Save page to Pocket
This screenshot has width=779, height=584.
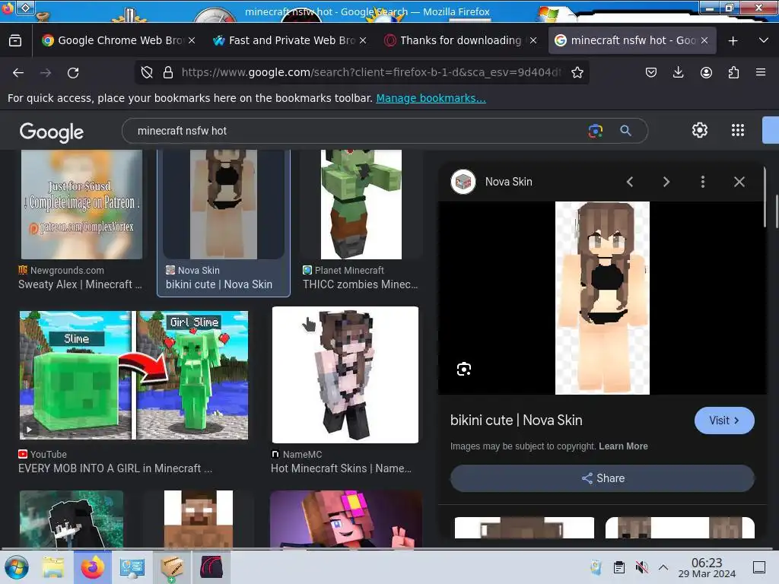click(651, 72)
